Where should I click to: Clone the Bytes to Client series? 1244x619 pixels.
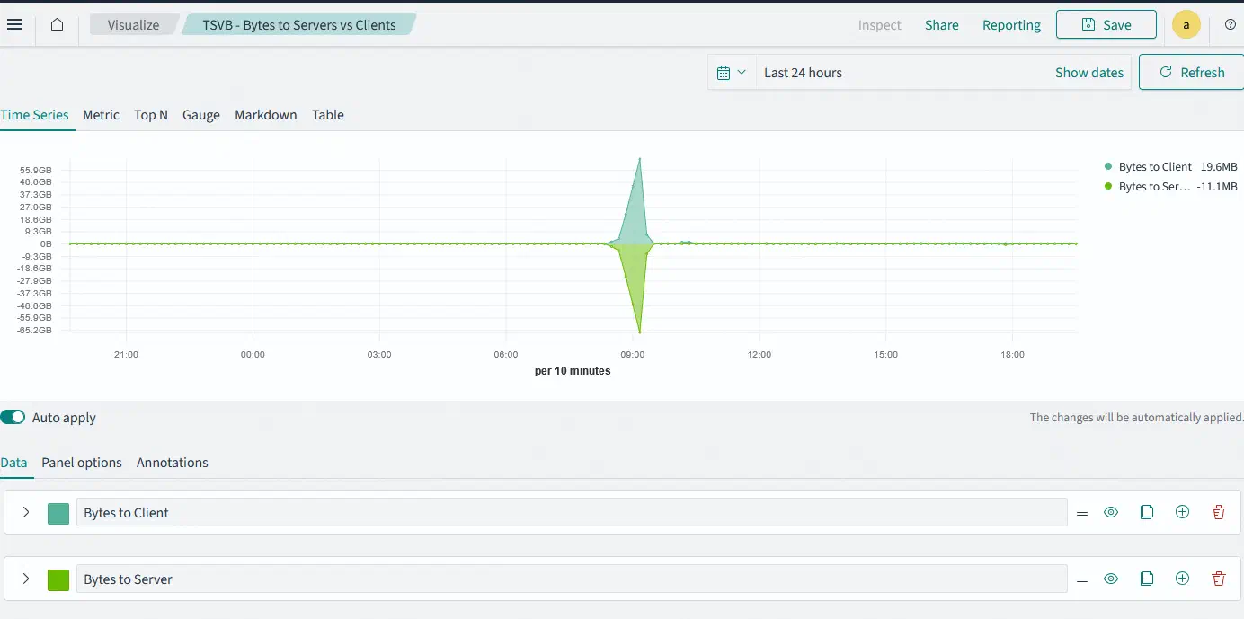click(1147, 512)
